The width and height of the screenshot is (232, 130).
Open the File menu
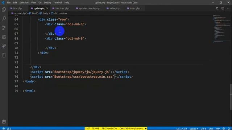point(9,3)
